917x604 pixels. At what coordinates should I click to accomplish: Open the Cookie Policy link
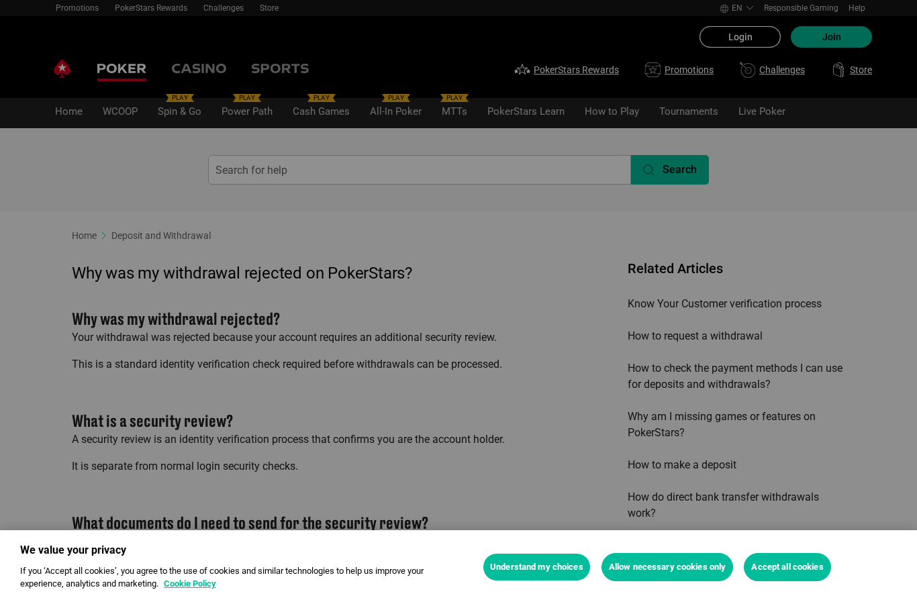click(x=189, y=584)
